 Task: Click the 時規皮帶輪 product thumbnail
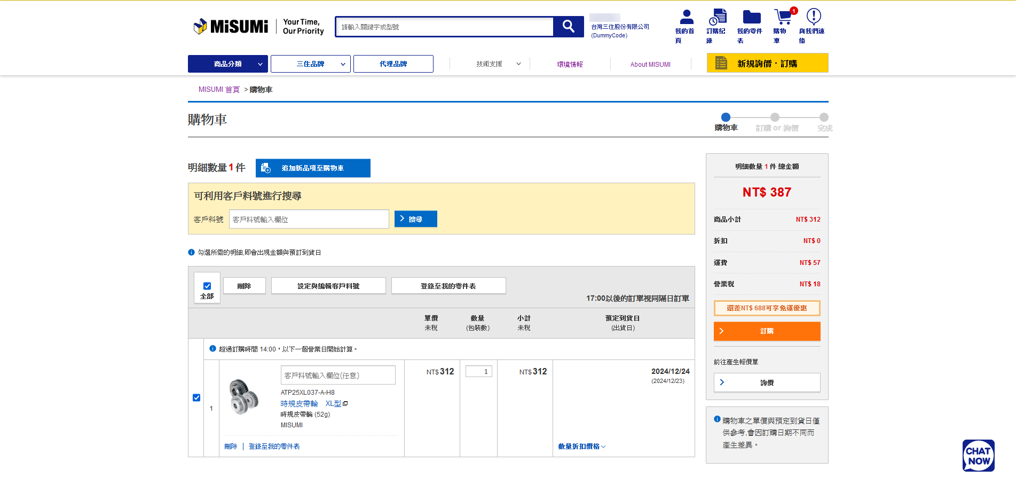click(x=244, y=397)
